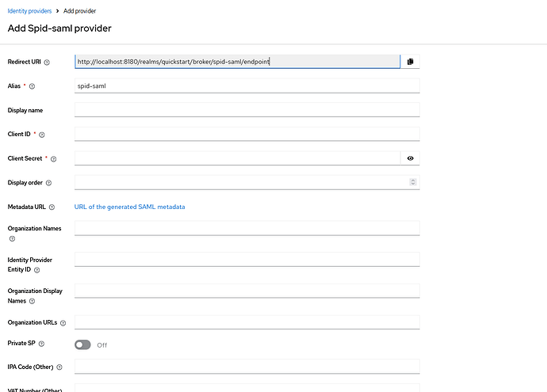Click the Add Spid-saml provider heading
The width and height of the screenshot is (547, 392).
pyautogui.click(x=59, y=29)
